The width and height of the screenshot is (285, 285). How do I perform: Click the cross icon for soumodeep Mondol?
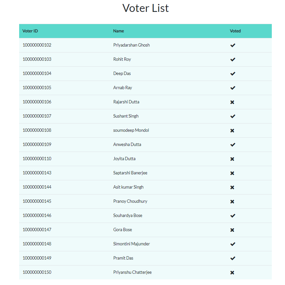pyautogui.click(x=232, y=130)
